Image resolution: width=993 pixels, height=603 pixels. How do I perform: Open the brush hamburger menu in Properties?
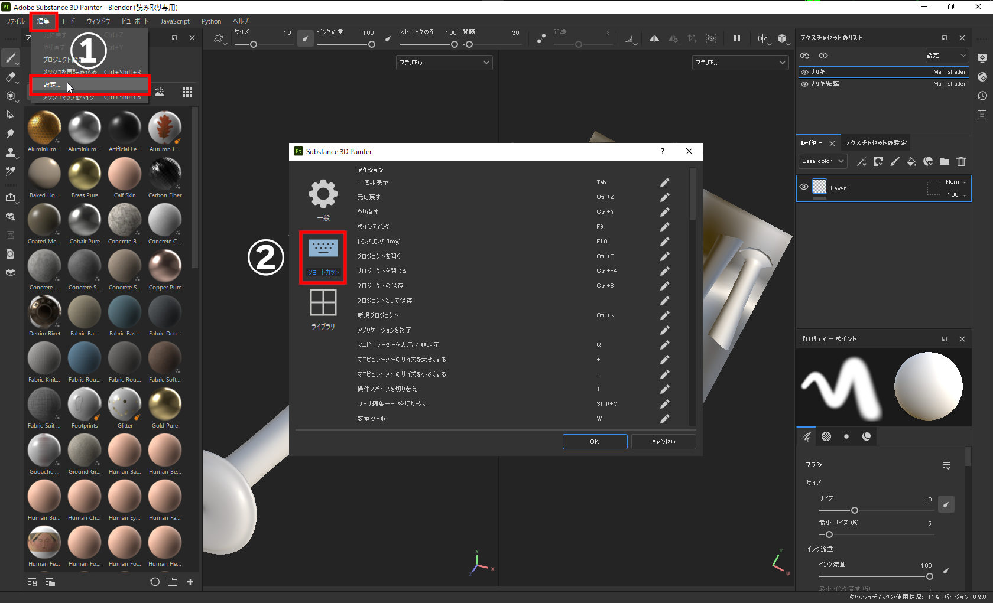tap(946, 465)
